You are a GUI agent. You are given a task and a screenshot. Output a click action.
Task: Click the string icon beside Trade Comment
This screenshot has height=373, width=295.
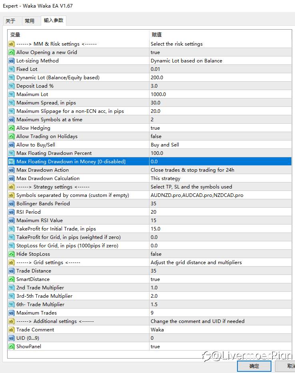pos(12,330)
